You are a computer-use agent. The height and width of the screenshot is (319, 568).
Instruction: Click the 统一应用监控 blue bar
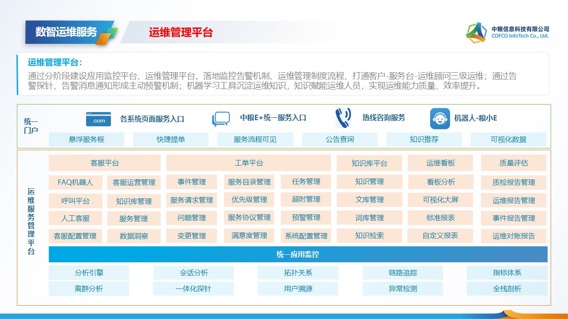(298, 255)
